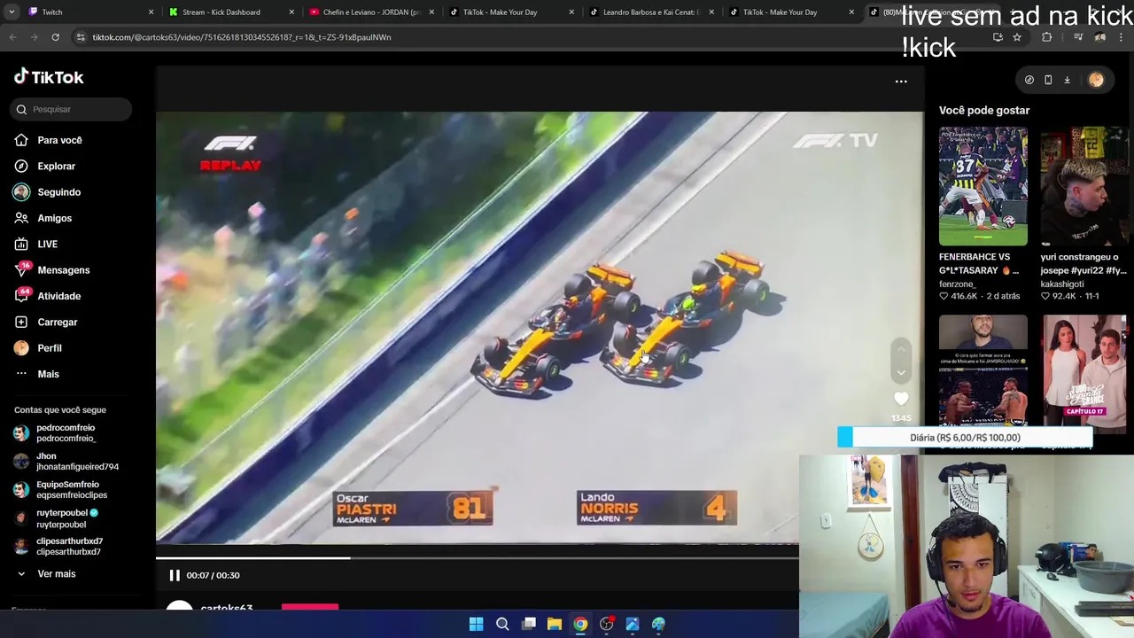Screen dimensions: 1134x638
Task: Click the browser back arrow
Action: pos(13,37)
